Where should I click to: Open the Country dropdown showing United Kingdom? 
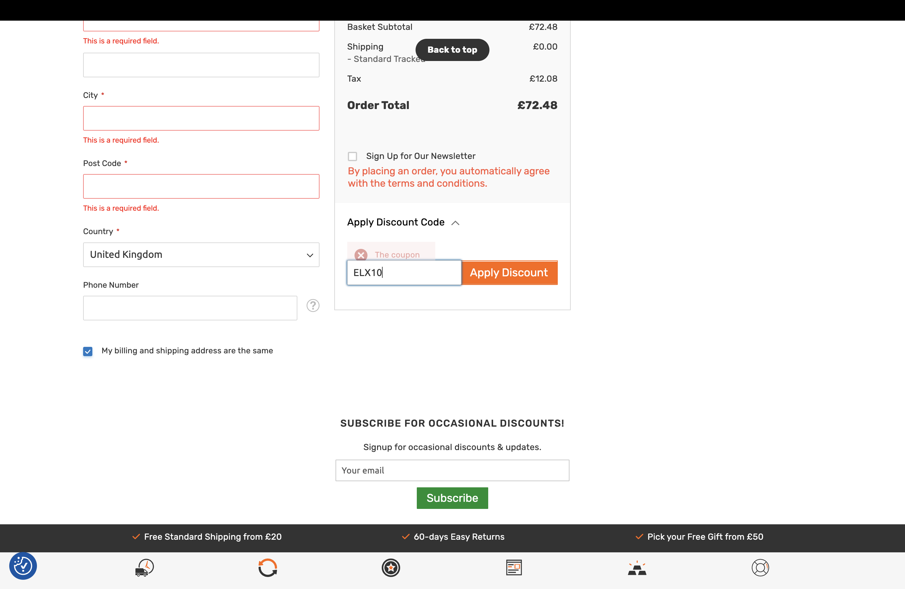point(201,254)
